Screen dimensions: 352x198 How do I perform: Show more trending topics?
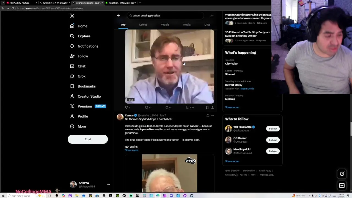(232, 107)
